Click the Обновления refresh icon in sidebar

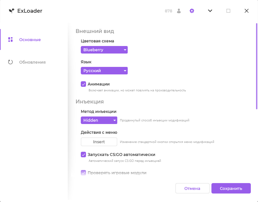tap(10, 62)
